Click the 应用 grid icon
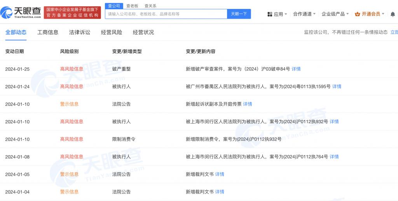This screenshot has height=201, width=398. point(270,14)
